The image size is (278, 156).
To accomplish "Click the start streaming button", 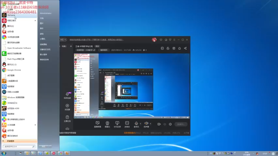I will (x=181, y=124).
